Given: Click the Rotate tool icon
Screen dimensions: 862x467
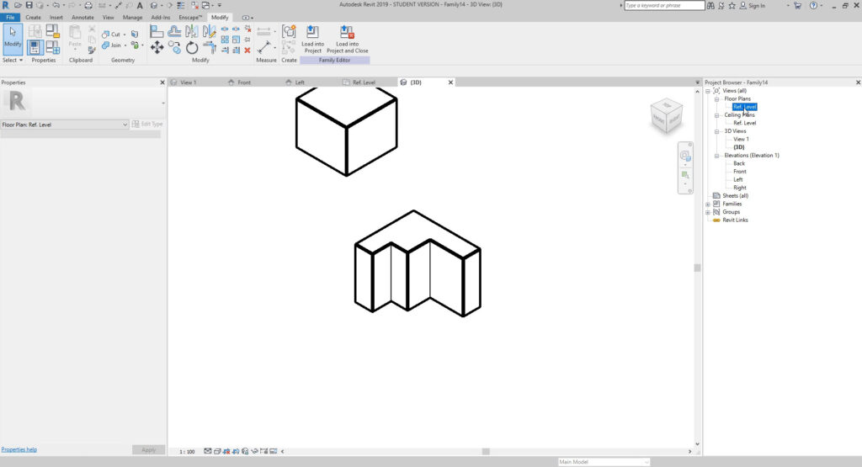Looking at the screenshot, I should [192, 48].
